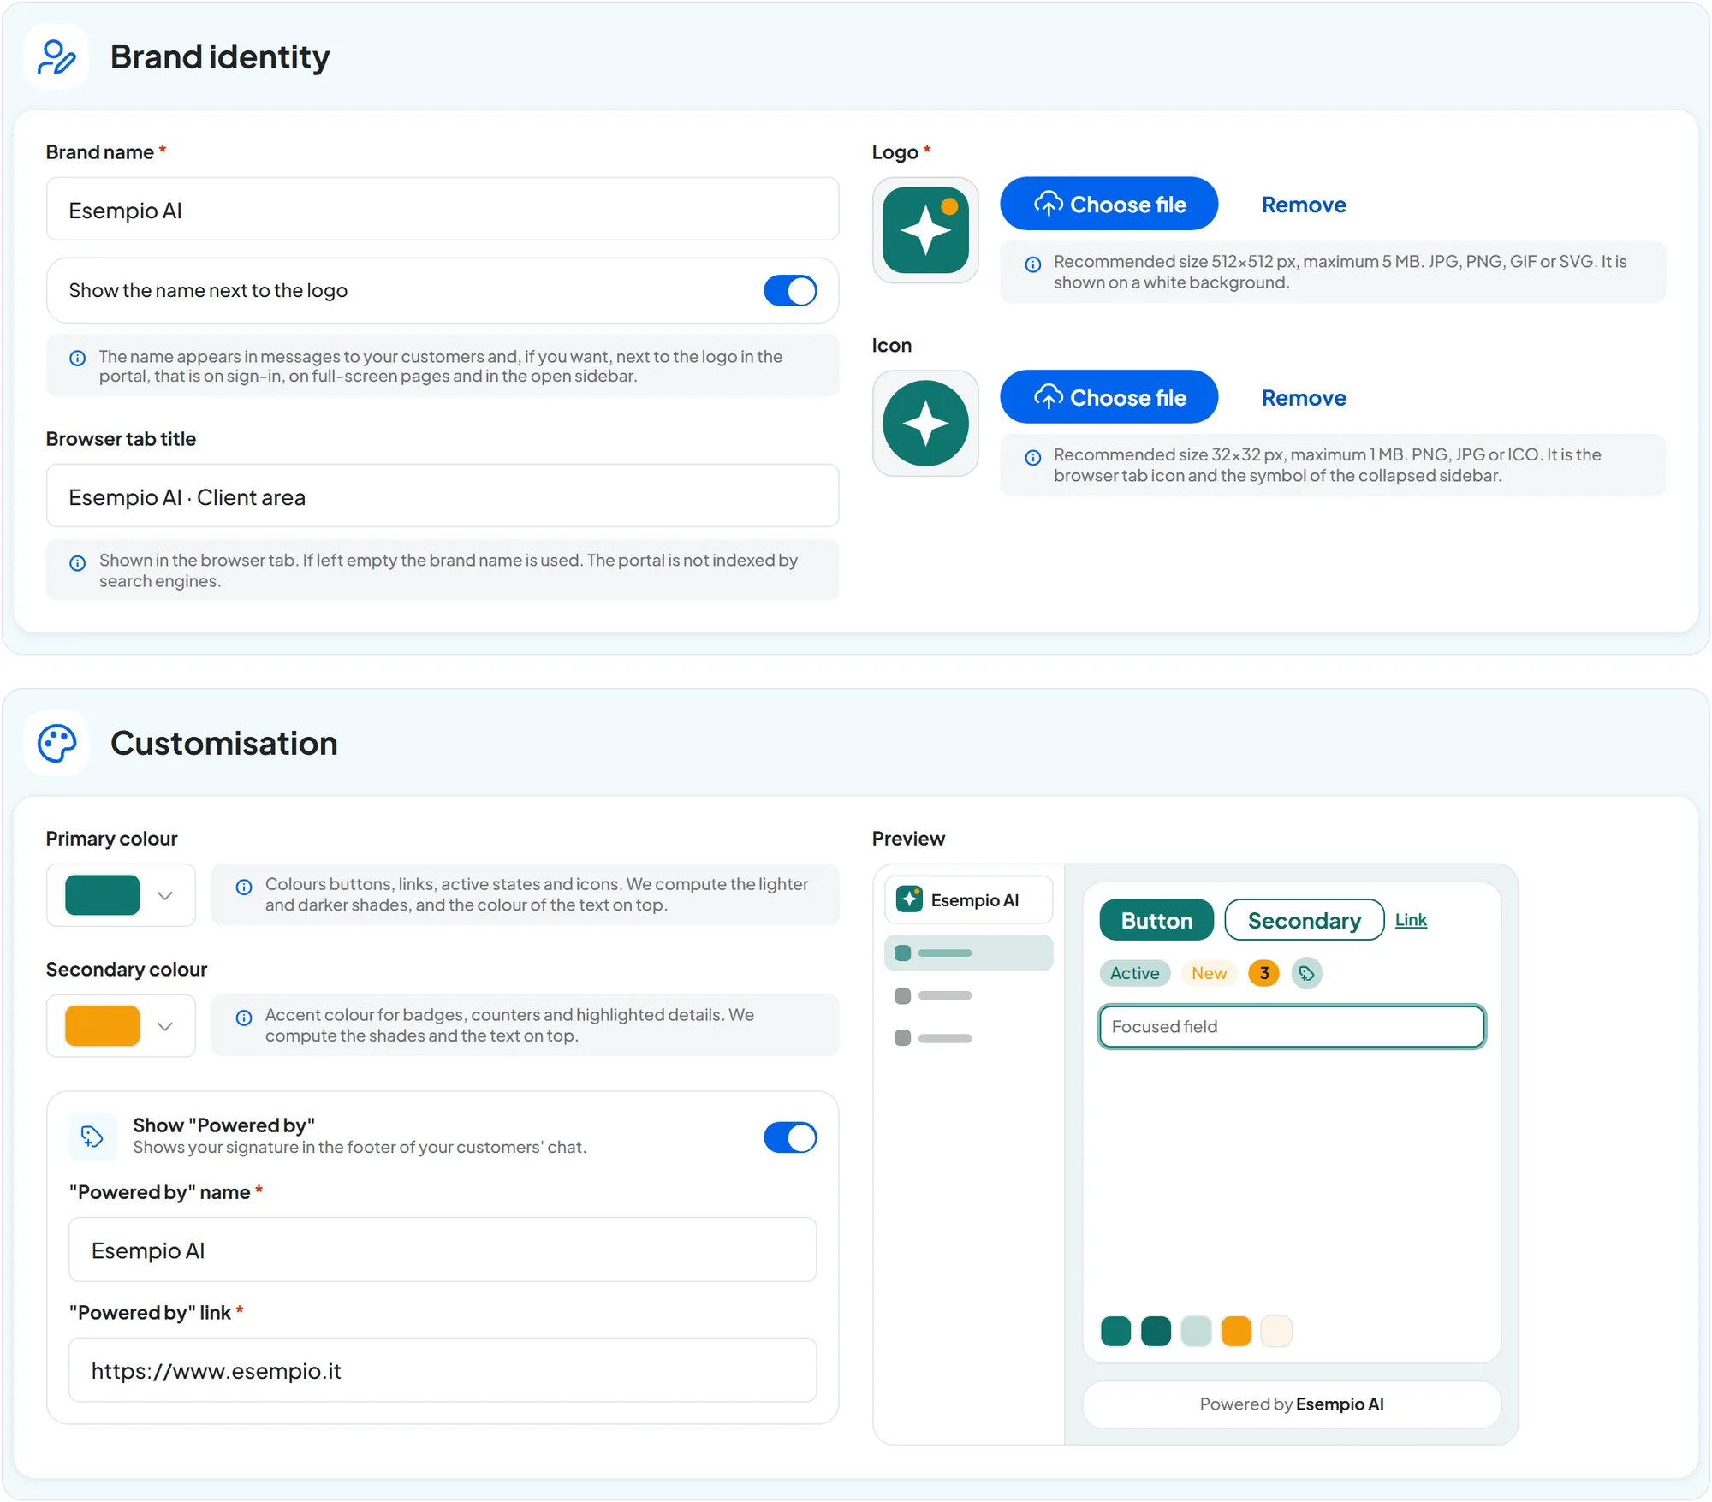This screenshot has width=1712, height=1502.
Task: Select the highlighted active preview sidebar item
Action: click(x=968, y=953)
